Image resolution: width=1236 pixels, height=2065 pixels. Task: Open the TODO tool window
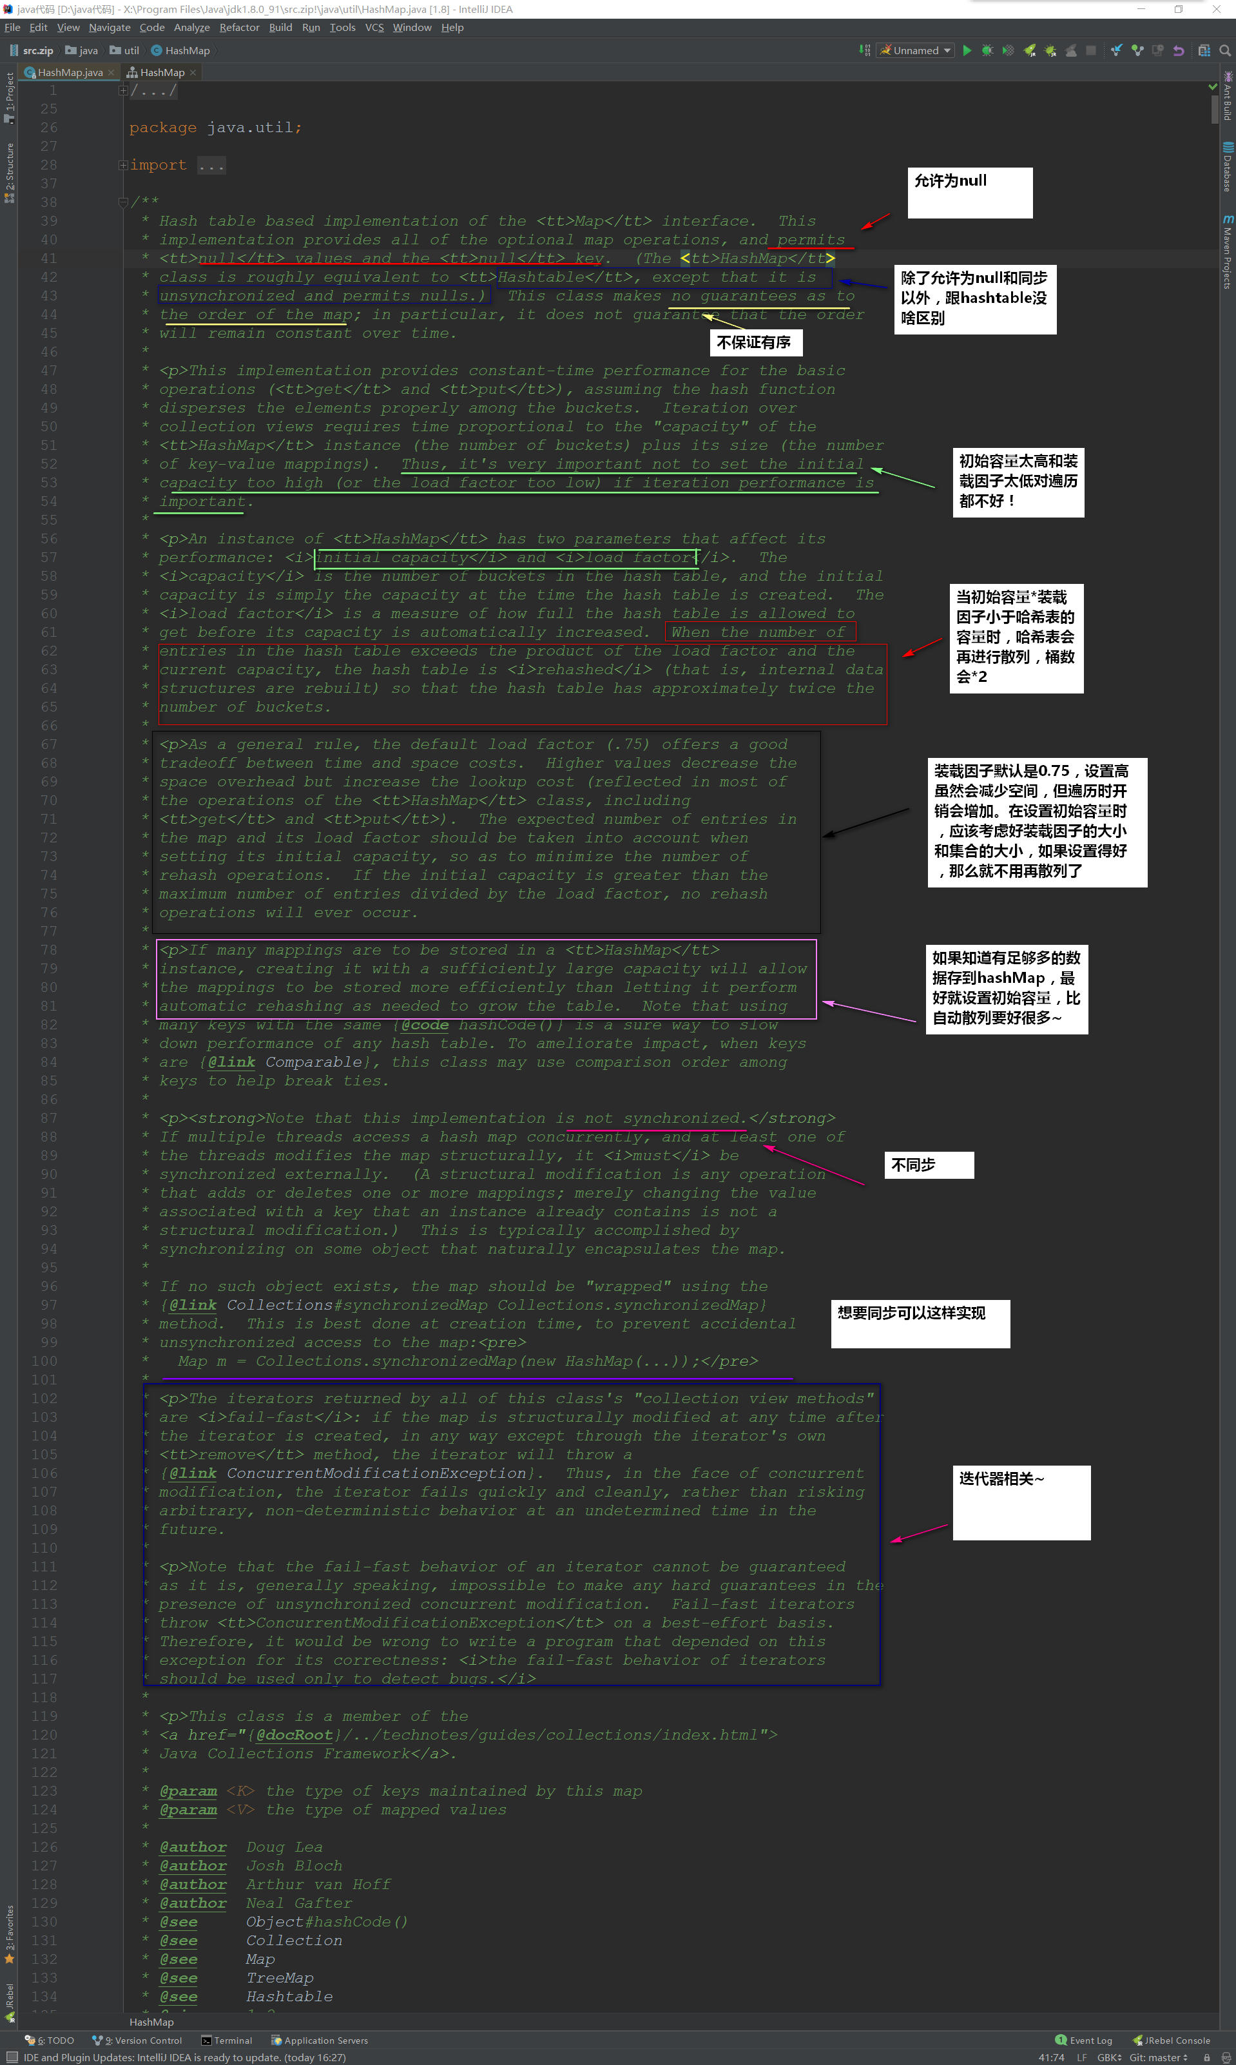click(49, 2040)
